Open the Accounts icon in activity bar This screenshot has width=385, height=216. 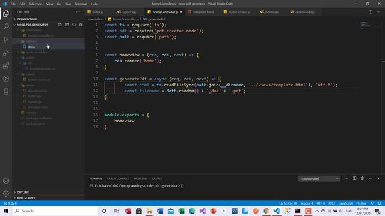pos(6,181)
